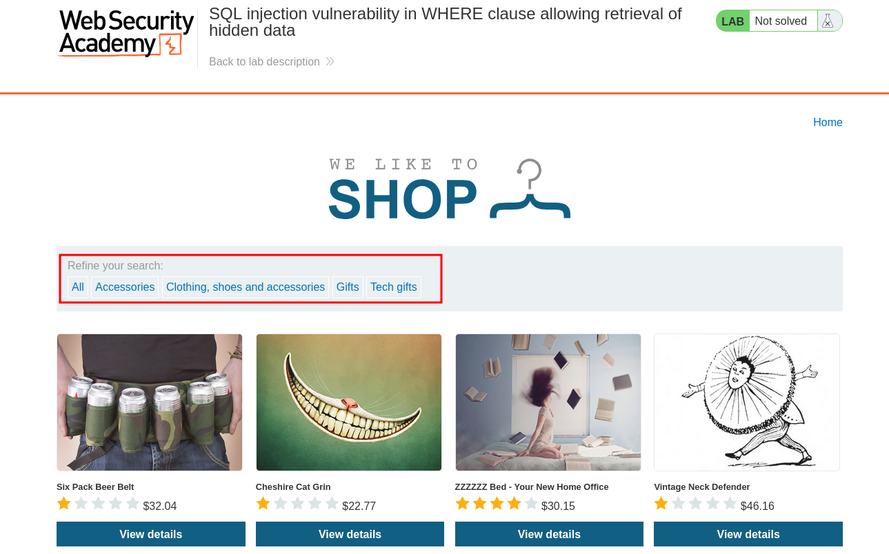
Task: Open the ZZZZZZ Bed product image
Action: 548,402
